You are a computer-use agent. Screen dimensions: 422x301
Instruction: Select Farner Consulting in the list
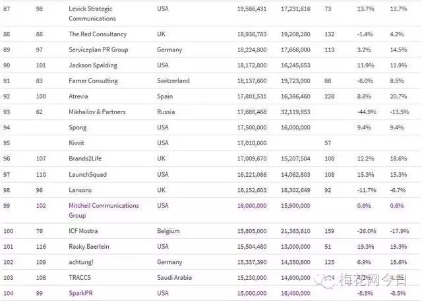[93, 81]
